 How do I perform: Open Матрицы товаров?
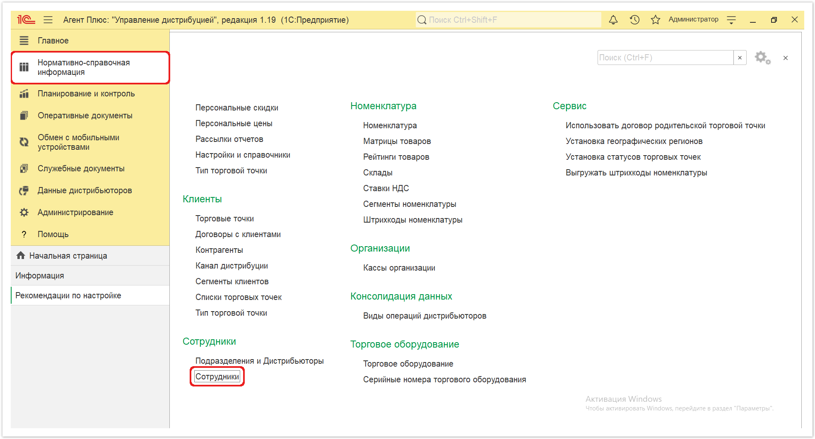click(397, 141)
